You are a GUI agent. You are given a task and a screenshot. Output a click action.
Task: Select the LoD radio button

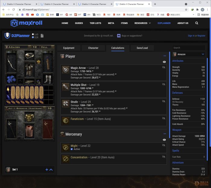tap(33, 34)
